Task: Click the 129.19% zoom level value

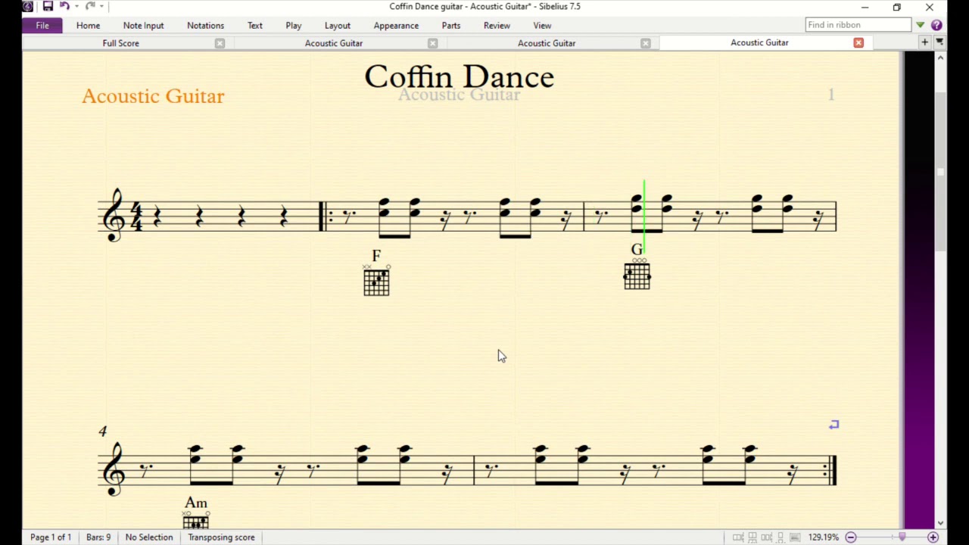Action: coord(824,537)
